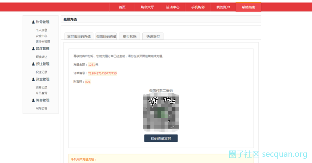Click the 消息管理 section heading
Screen dimensions: 312x163
pyautogui.click(x=43, y=100)
